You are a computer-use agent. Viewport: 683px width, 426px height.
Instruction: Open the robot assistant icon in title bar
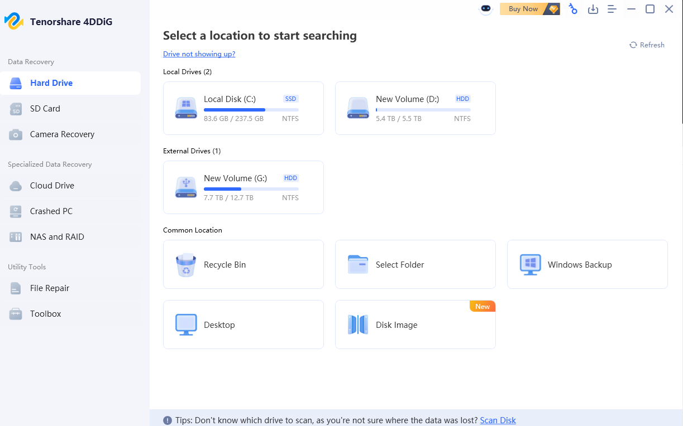486,9
